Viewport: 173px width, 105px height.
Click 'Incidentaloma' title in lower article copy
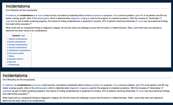click(x=15, y=76)
